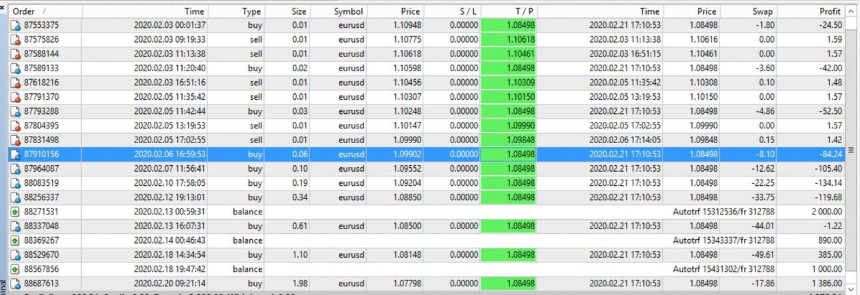Screen dimensions: 860x295
Task: Click the balance deposit icon for 88567856
Action: coord(15,269)
